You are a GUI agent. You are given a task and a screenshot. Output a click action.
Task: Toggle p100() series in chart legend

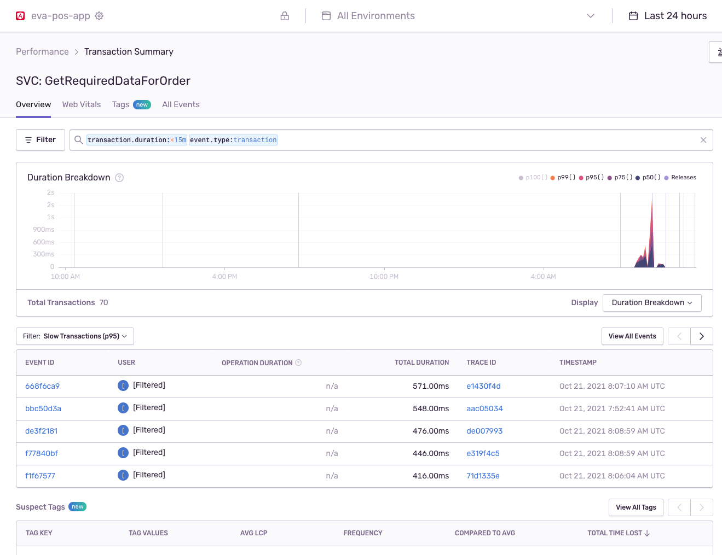533,178
